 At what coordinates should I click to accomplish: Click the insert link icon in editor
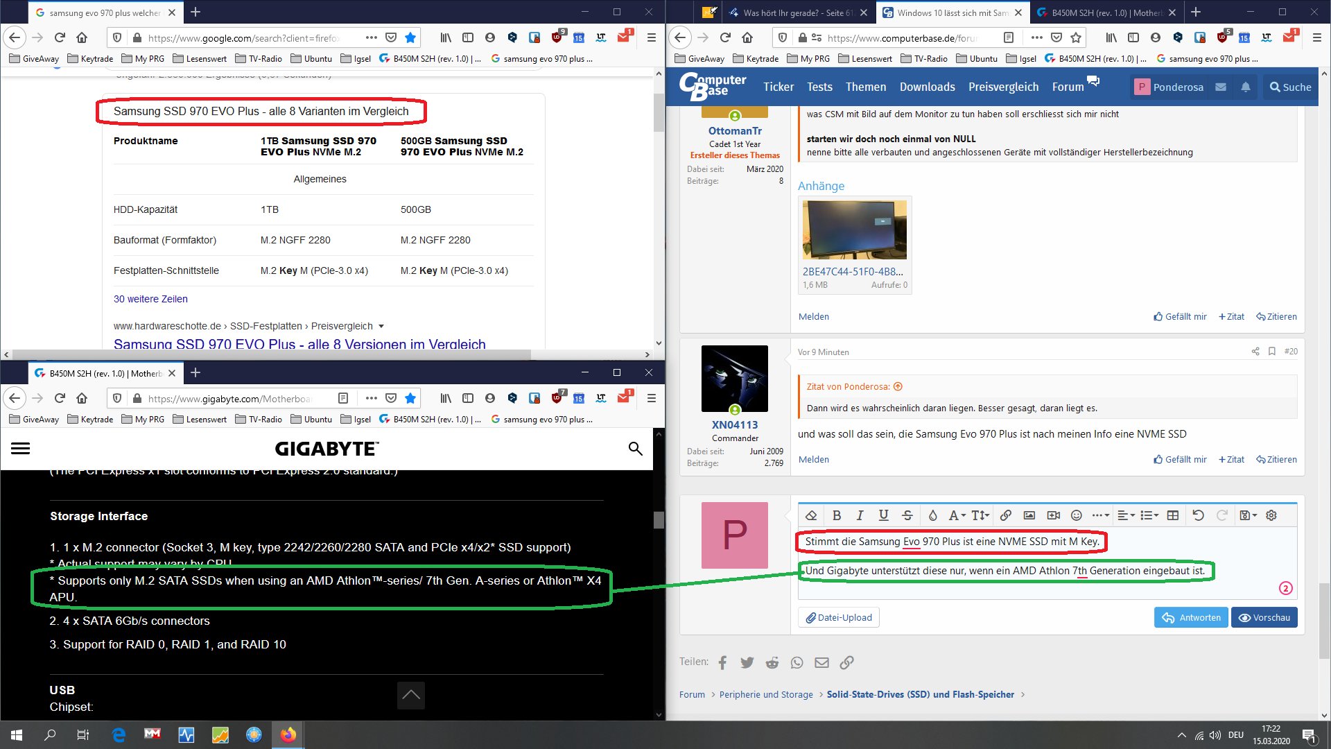click(1005, 515)
